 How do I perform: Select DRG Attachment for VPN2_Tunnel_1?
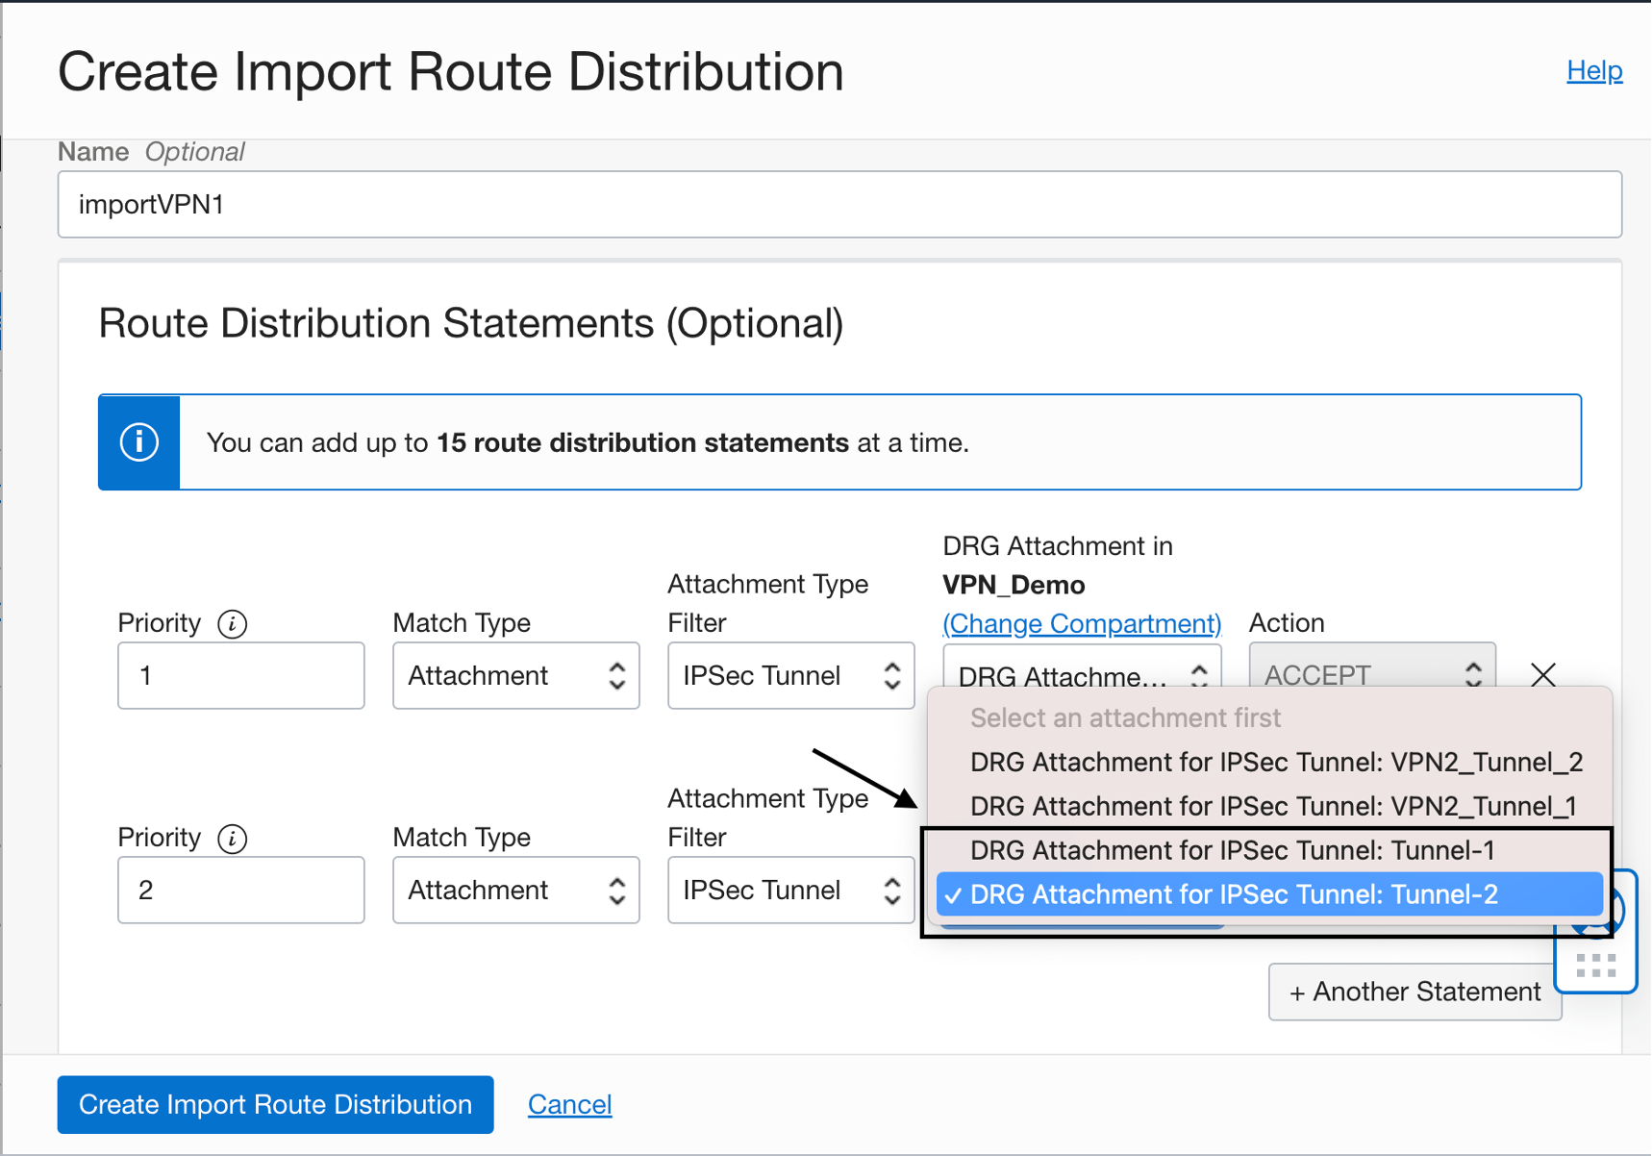pos(1272,806)
